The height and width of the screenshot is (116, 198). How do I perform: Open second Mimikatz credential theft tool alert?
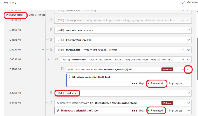click(80, 110)
